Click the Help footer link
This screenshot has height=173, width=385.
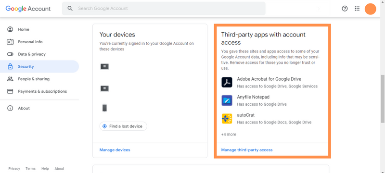(45, 169)
